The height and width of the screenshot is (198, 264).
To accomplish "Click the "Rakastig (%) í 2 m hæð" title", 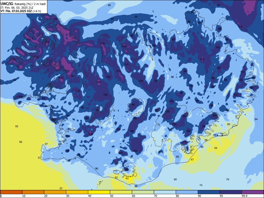I will tap(30, 4).
